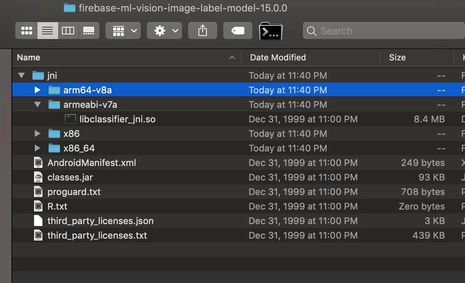Switch to column view
465x283 pixels.
pyautogui.click(x=68, y=31)
